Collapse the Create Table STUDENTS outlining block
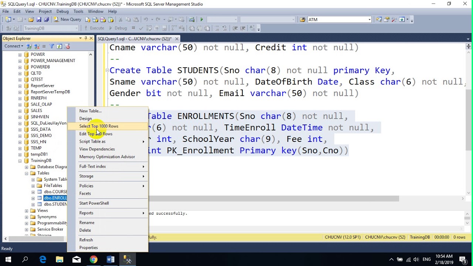 [x=107, y=70]
